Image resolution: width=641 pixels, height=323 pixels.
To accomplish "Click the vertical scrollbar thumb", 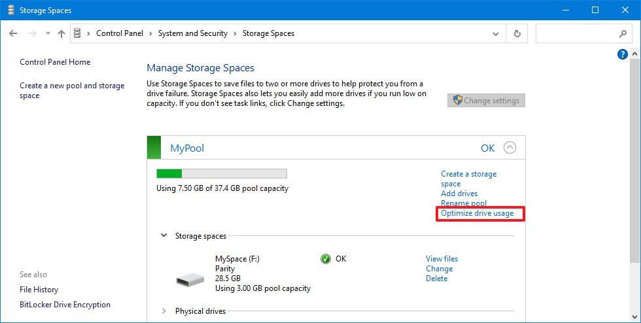I will pyautogui.click(x=634, y=160).
